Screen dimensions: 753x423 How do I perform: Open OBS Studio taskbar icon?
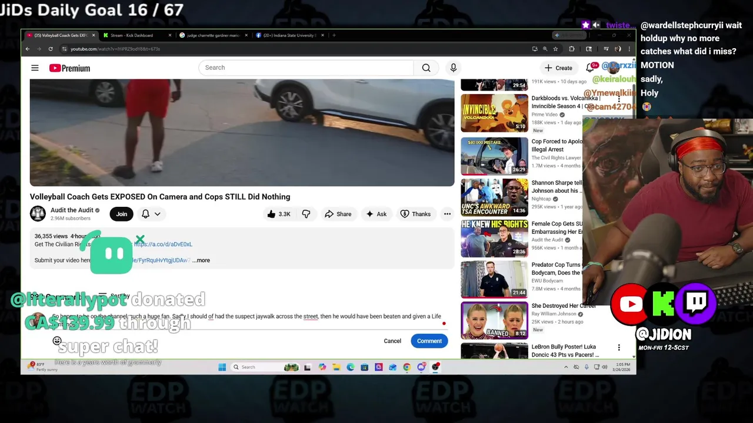click(435, 367)
